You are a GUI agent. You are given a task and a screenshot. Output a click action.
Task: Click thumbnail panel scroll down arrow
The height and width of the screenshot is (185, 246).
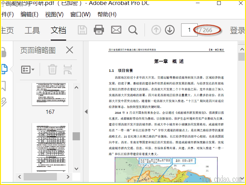pyautogui.click(x=76, y=169)
